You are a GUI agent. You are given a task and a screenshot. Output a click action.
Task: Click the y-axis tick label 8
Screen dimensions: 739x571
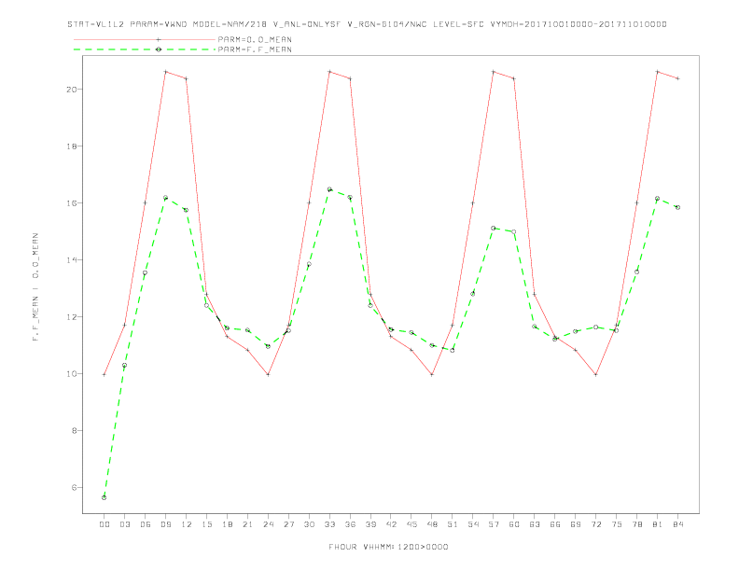(x=74, y=431)
